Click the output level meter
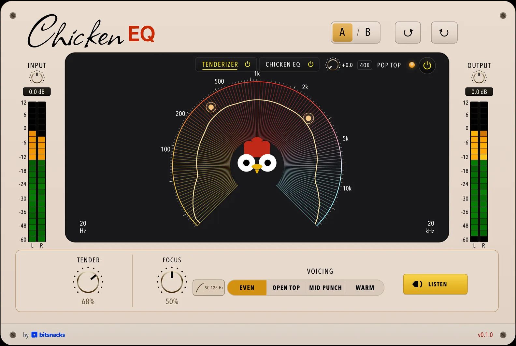This screenshot has width=516, height=346. point(479,172)
